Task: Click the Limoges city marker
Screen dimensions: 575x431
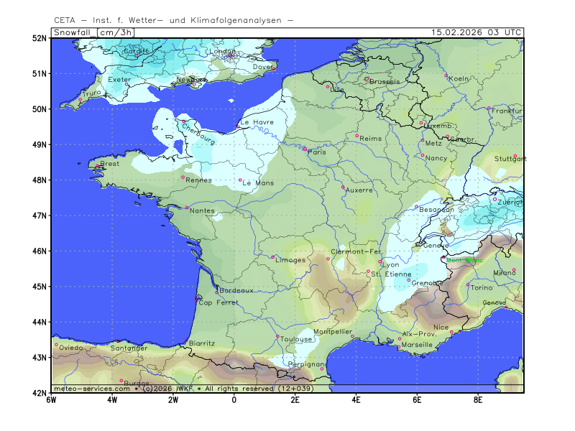Action: tap(272, 256)
